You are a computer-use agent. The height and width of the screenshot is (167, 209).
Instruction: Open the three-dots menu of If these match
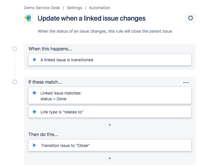click(186, 82)
